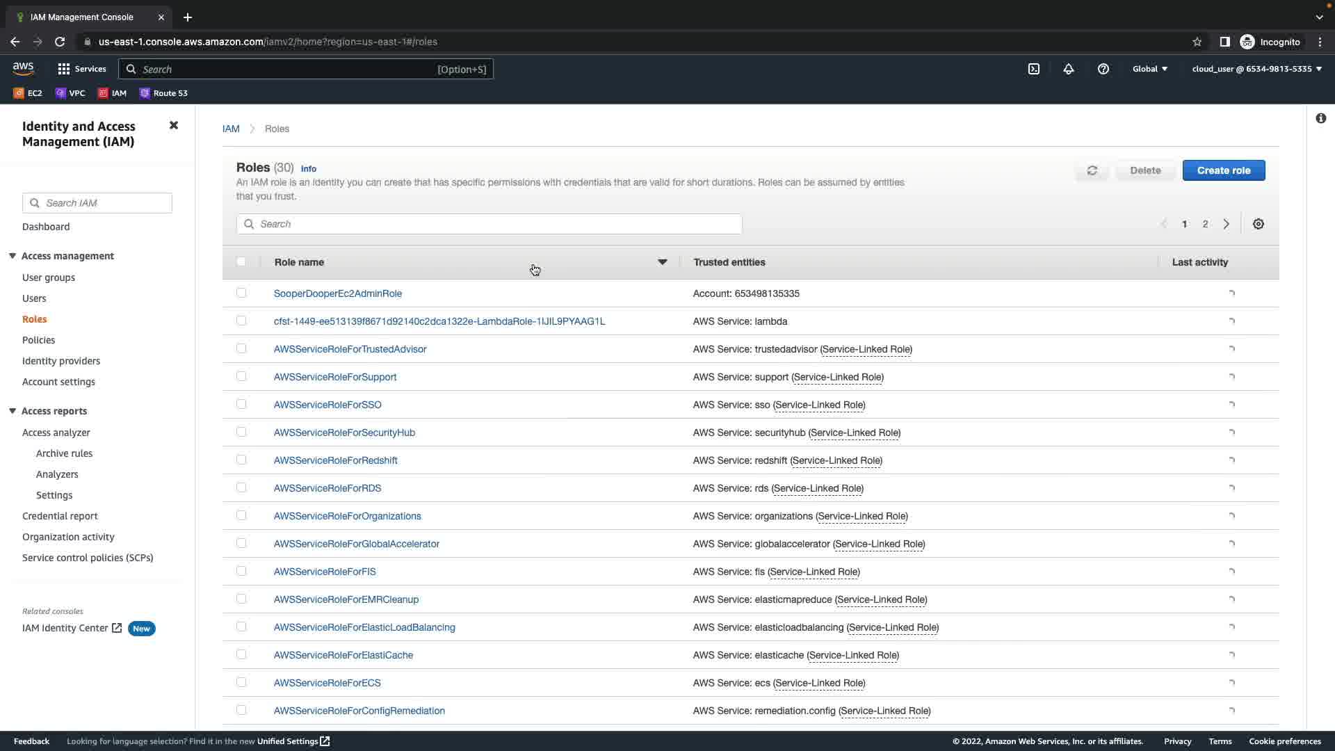Open the AWSServiceRoleForRDS role link

point(327,488)
